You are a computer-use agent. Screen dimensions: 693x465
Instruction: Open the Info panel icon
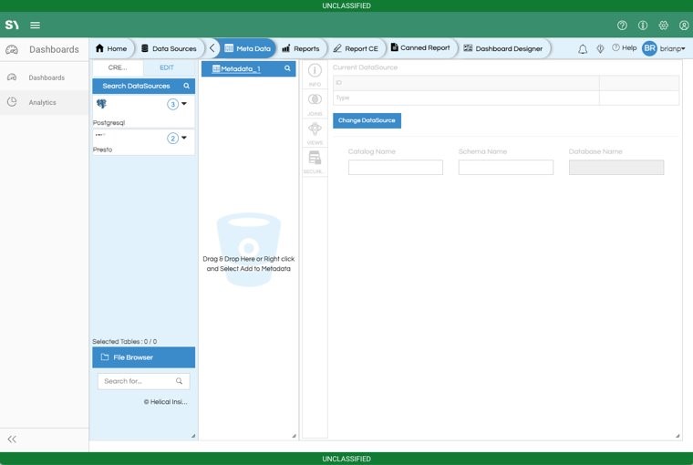point(315,73)
